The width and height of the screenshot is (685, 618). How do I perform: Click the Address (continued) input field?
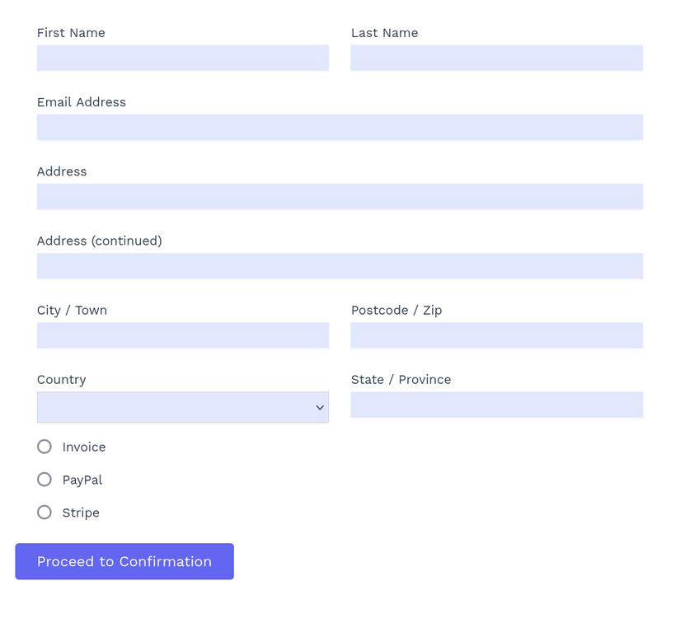coord(340,265)
